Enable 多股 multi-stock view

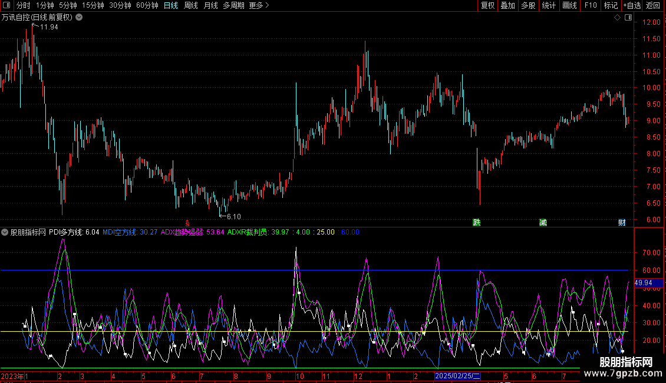528,5
